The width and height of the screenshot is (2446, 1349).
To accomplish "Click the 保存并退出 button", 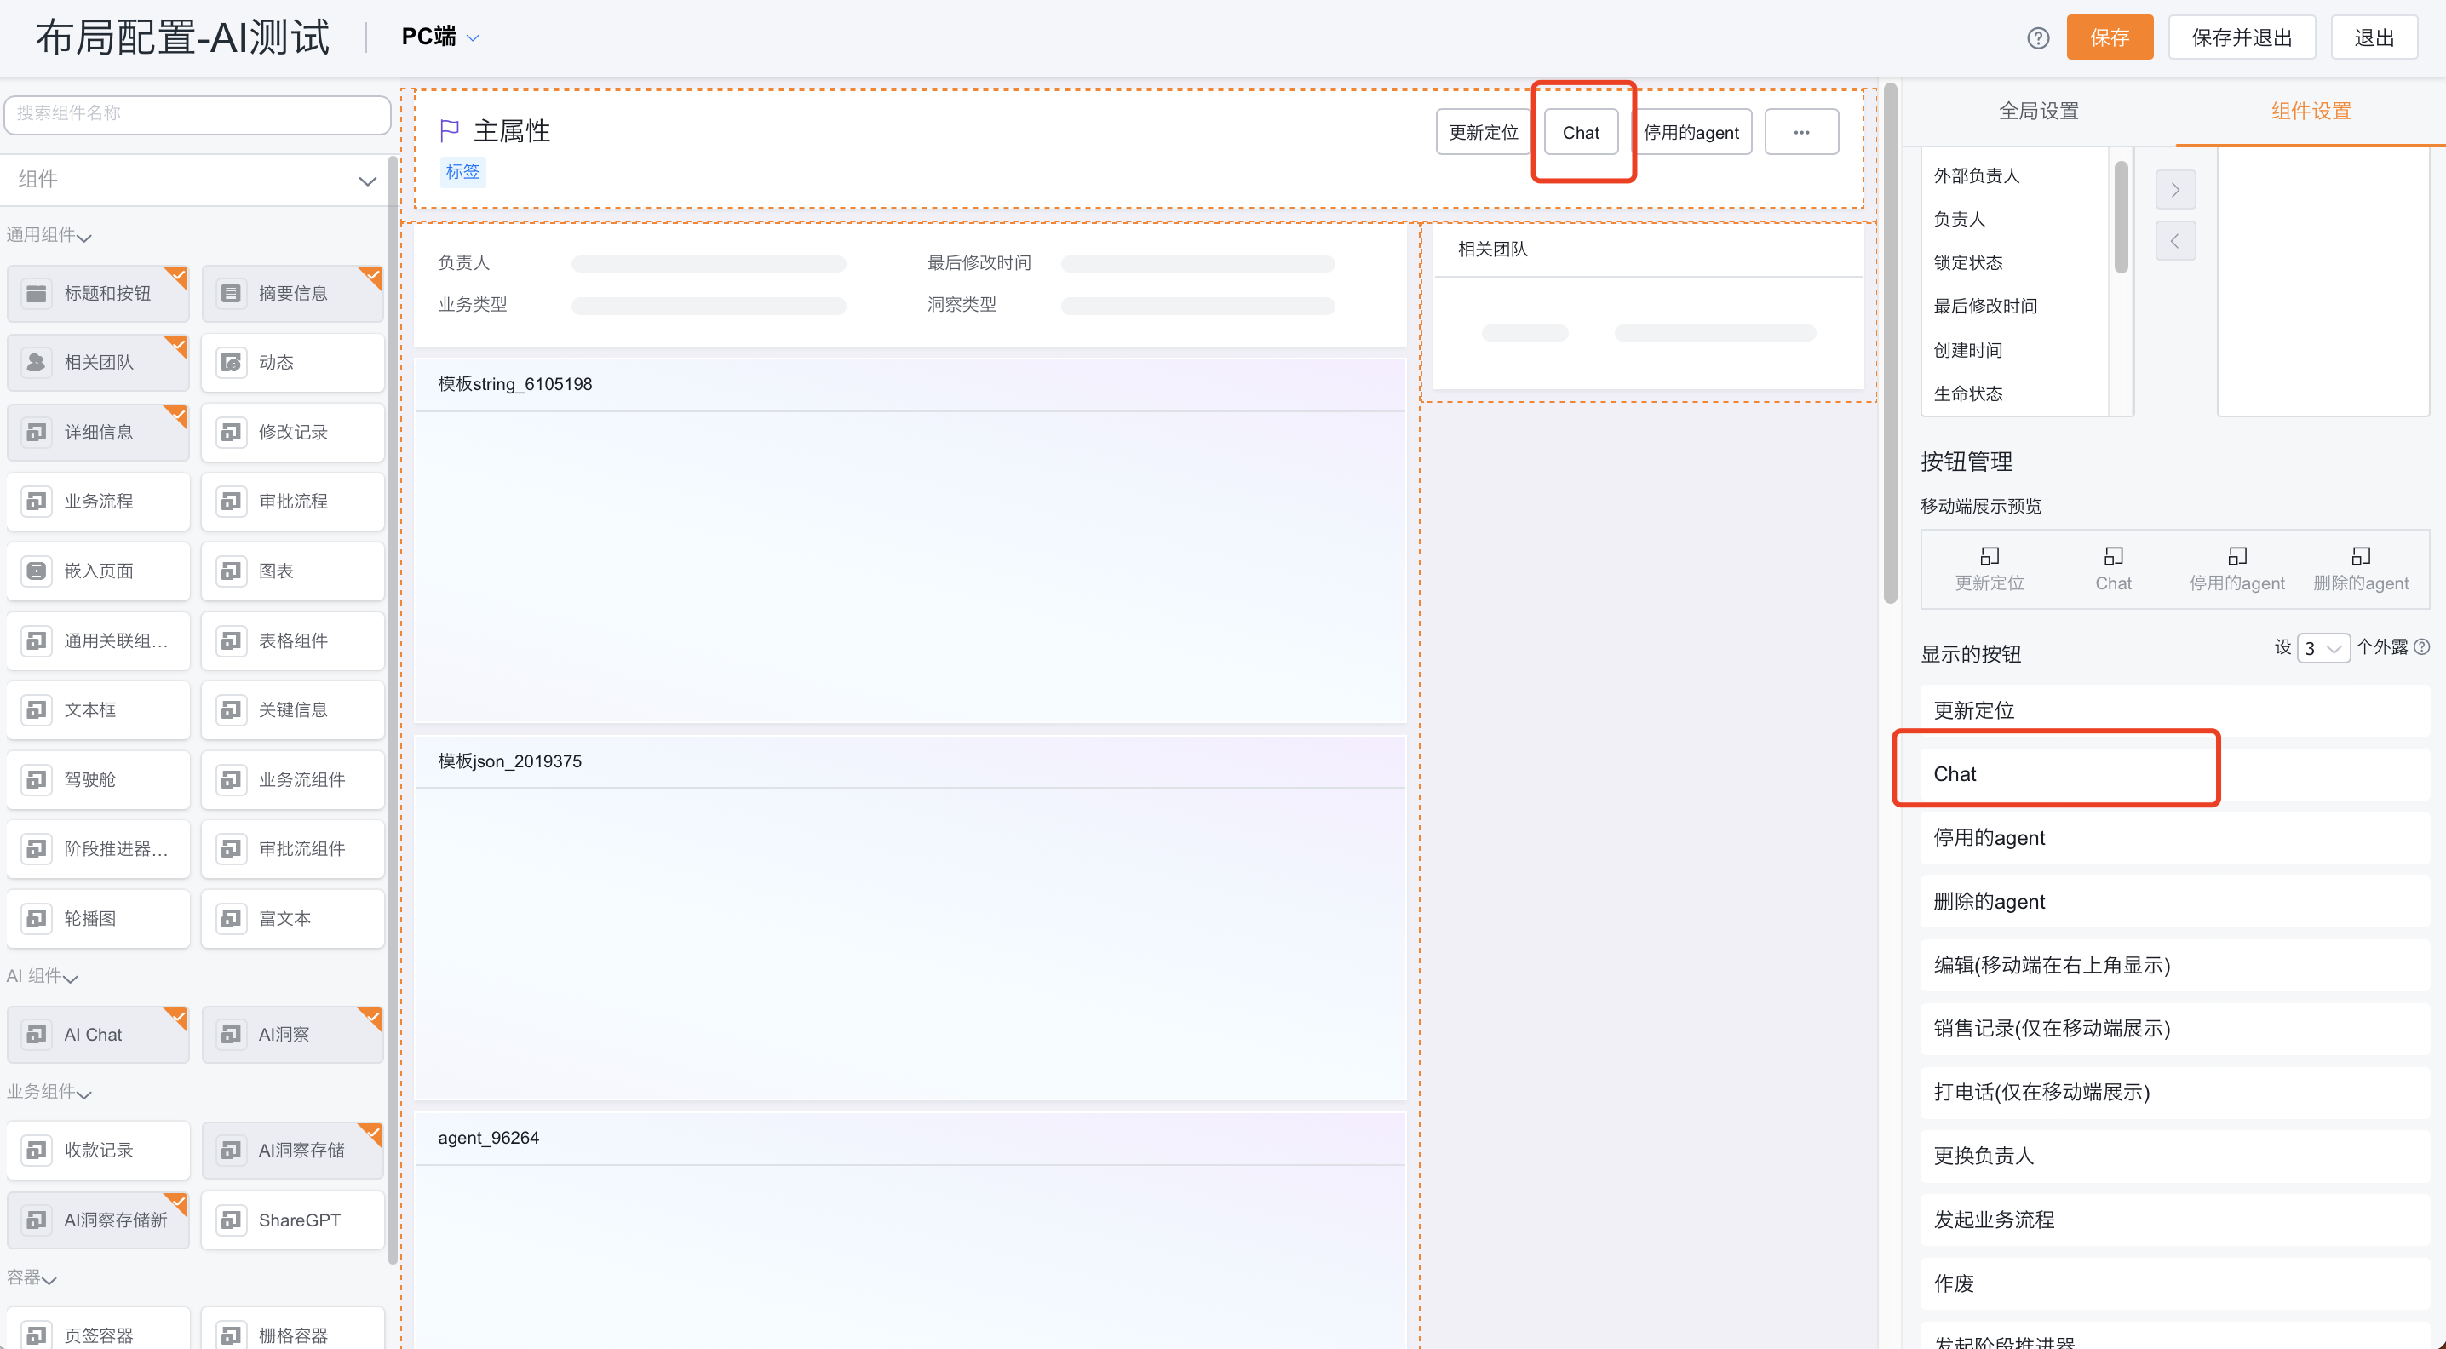I will (x=2242, y=38).
